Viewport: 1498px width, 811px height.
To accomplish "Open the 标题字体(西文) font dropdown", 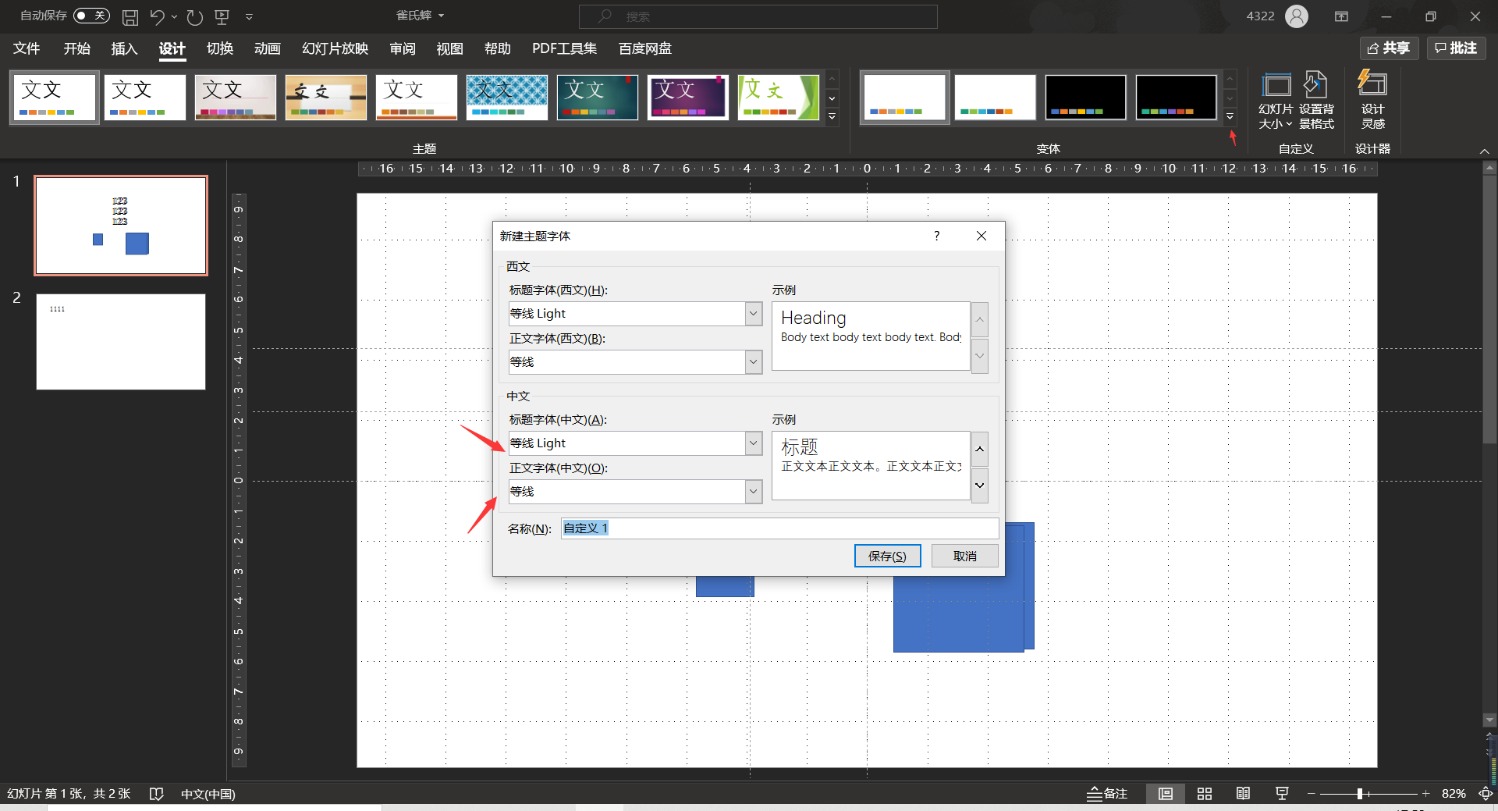I will pyautogui.click(x=753, y=314).
